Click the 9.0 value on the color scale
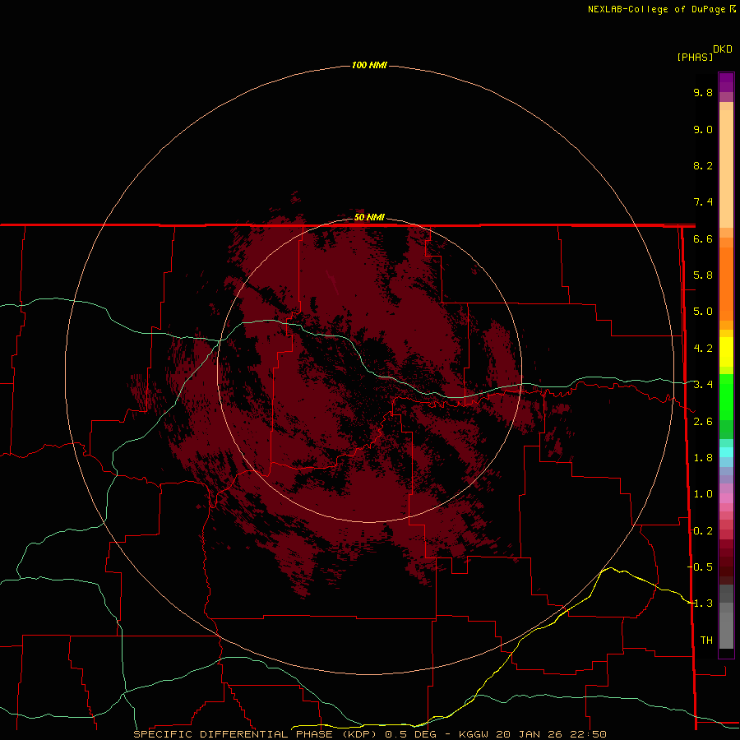 pos(703,129)
